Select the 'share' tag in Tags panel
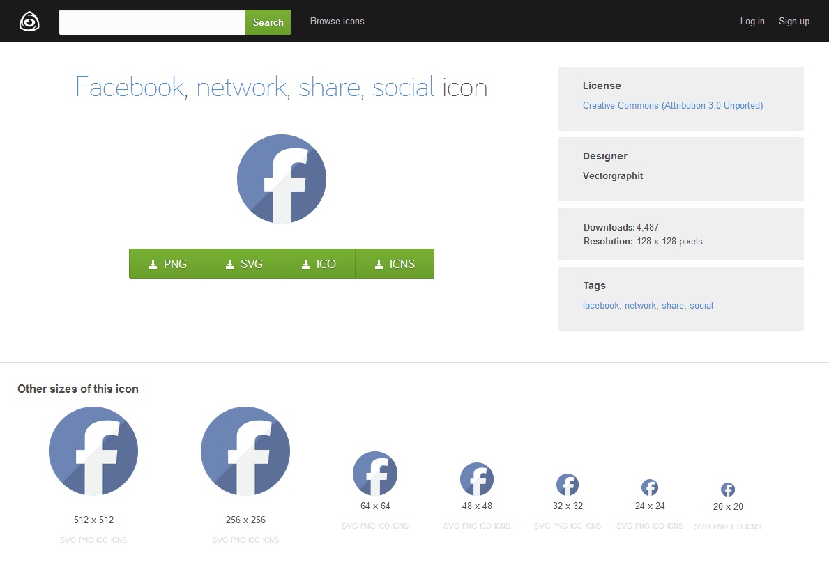This screenshot has width=829, height=562. click(673, 305)
